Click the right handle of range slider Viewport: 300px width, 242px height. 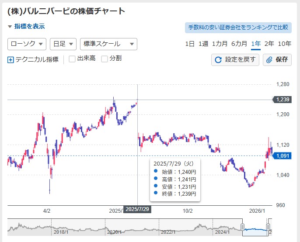click(x=269, y=227)
